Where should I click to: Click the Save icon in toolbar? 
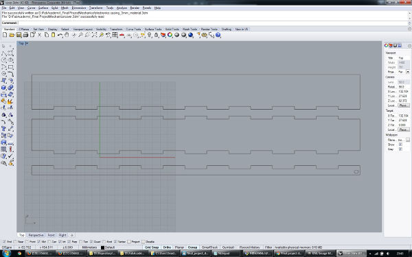point(19,35)
